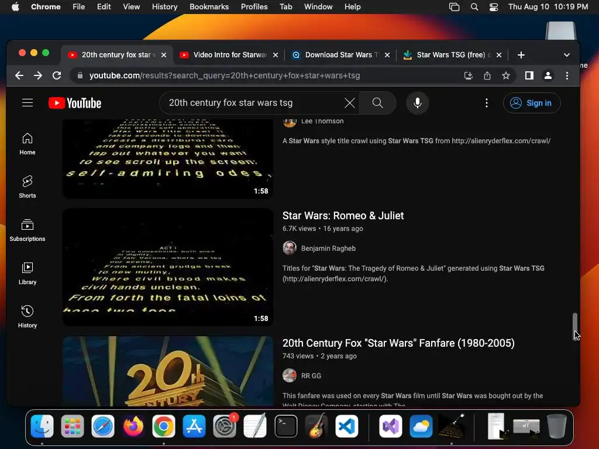599x449 pixels.
Task: Open Subscriptions in sidebar
Action: tap(27, 230)
